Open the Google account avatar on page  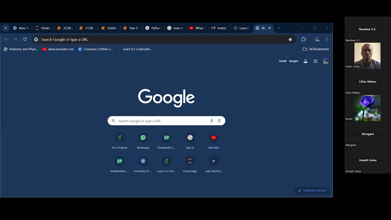click(x=326, y=61)
